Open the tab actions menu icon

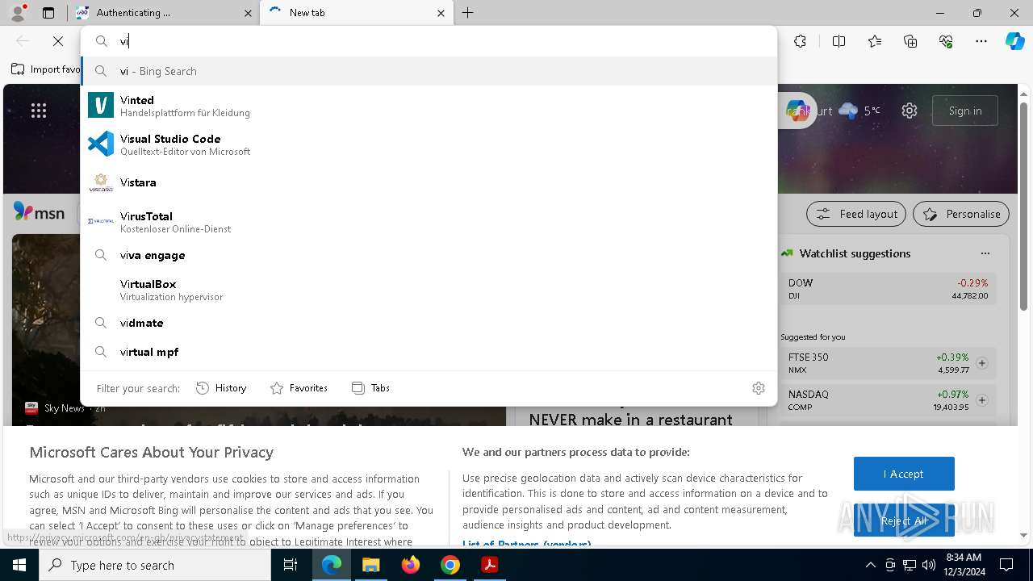48,13
